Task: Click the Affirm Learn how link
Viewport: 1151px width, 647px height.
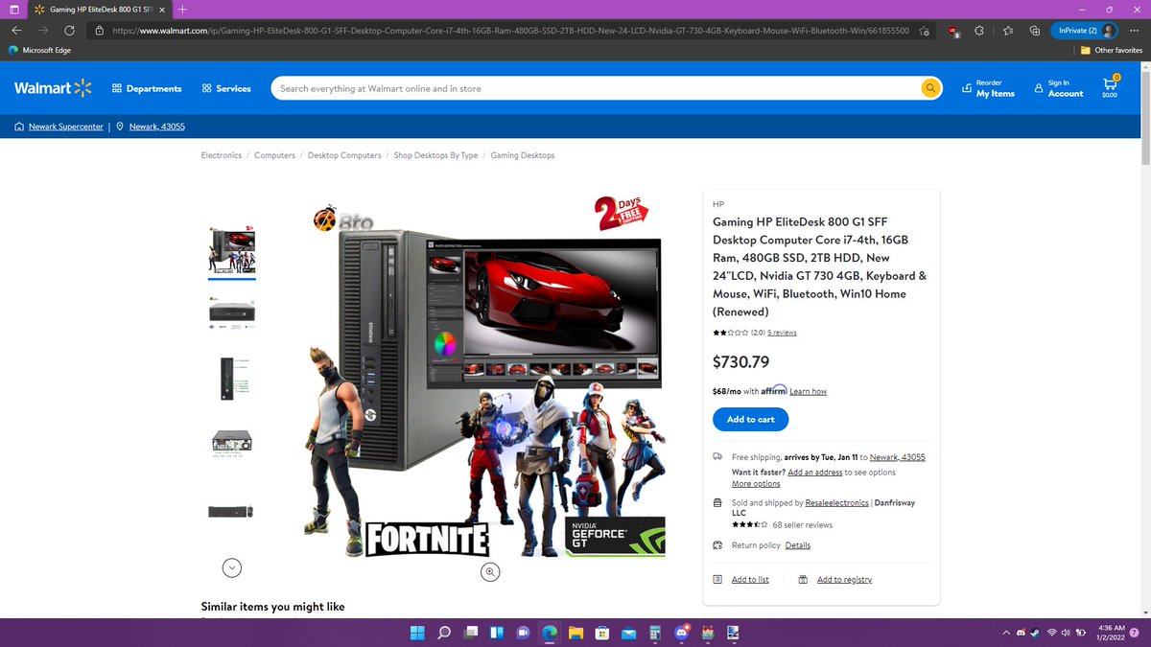Action: point(808,391)
